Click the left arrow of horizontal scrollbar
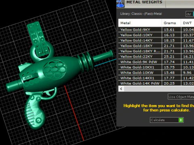Image resolution: width=194 pixels, height=145 pixels. 121,89
